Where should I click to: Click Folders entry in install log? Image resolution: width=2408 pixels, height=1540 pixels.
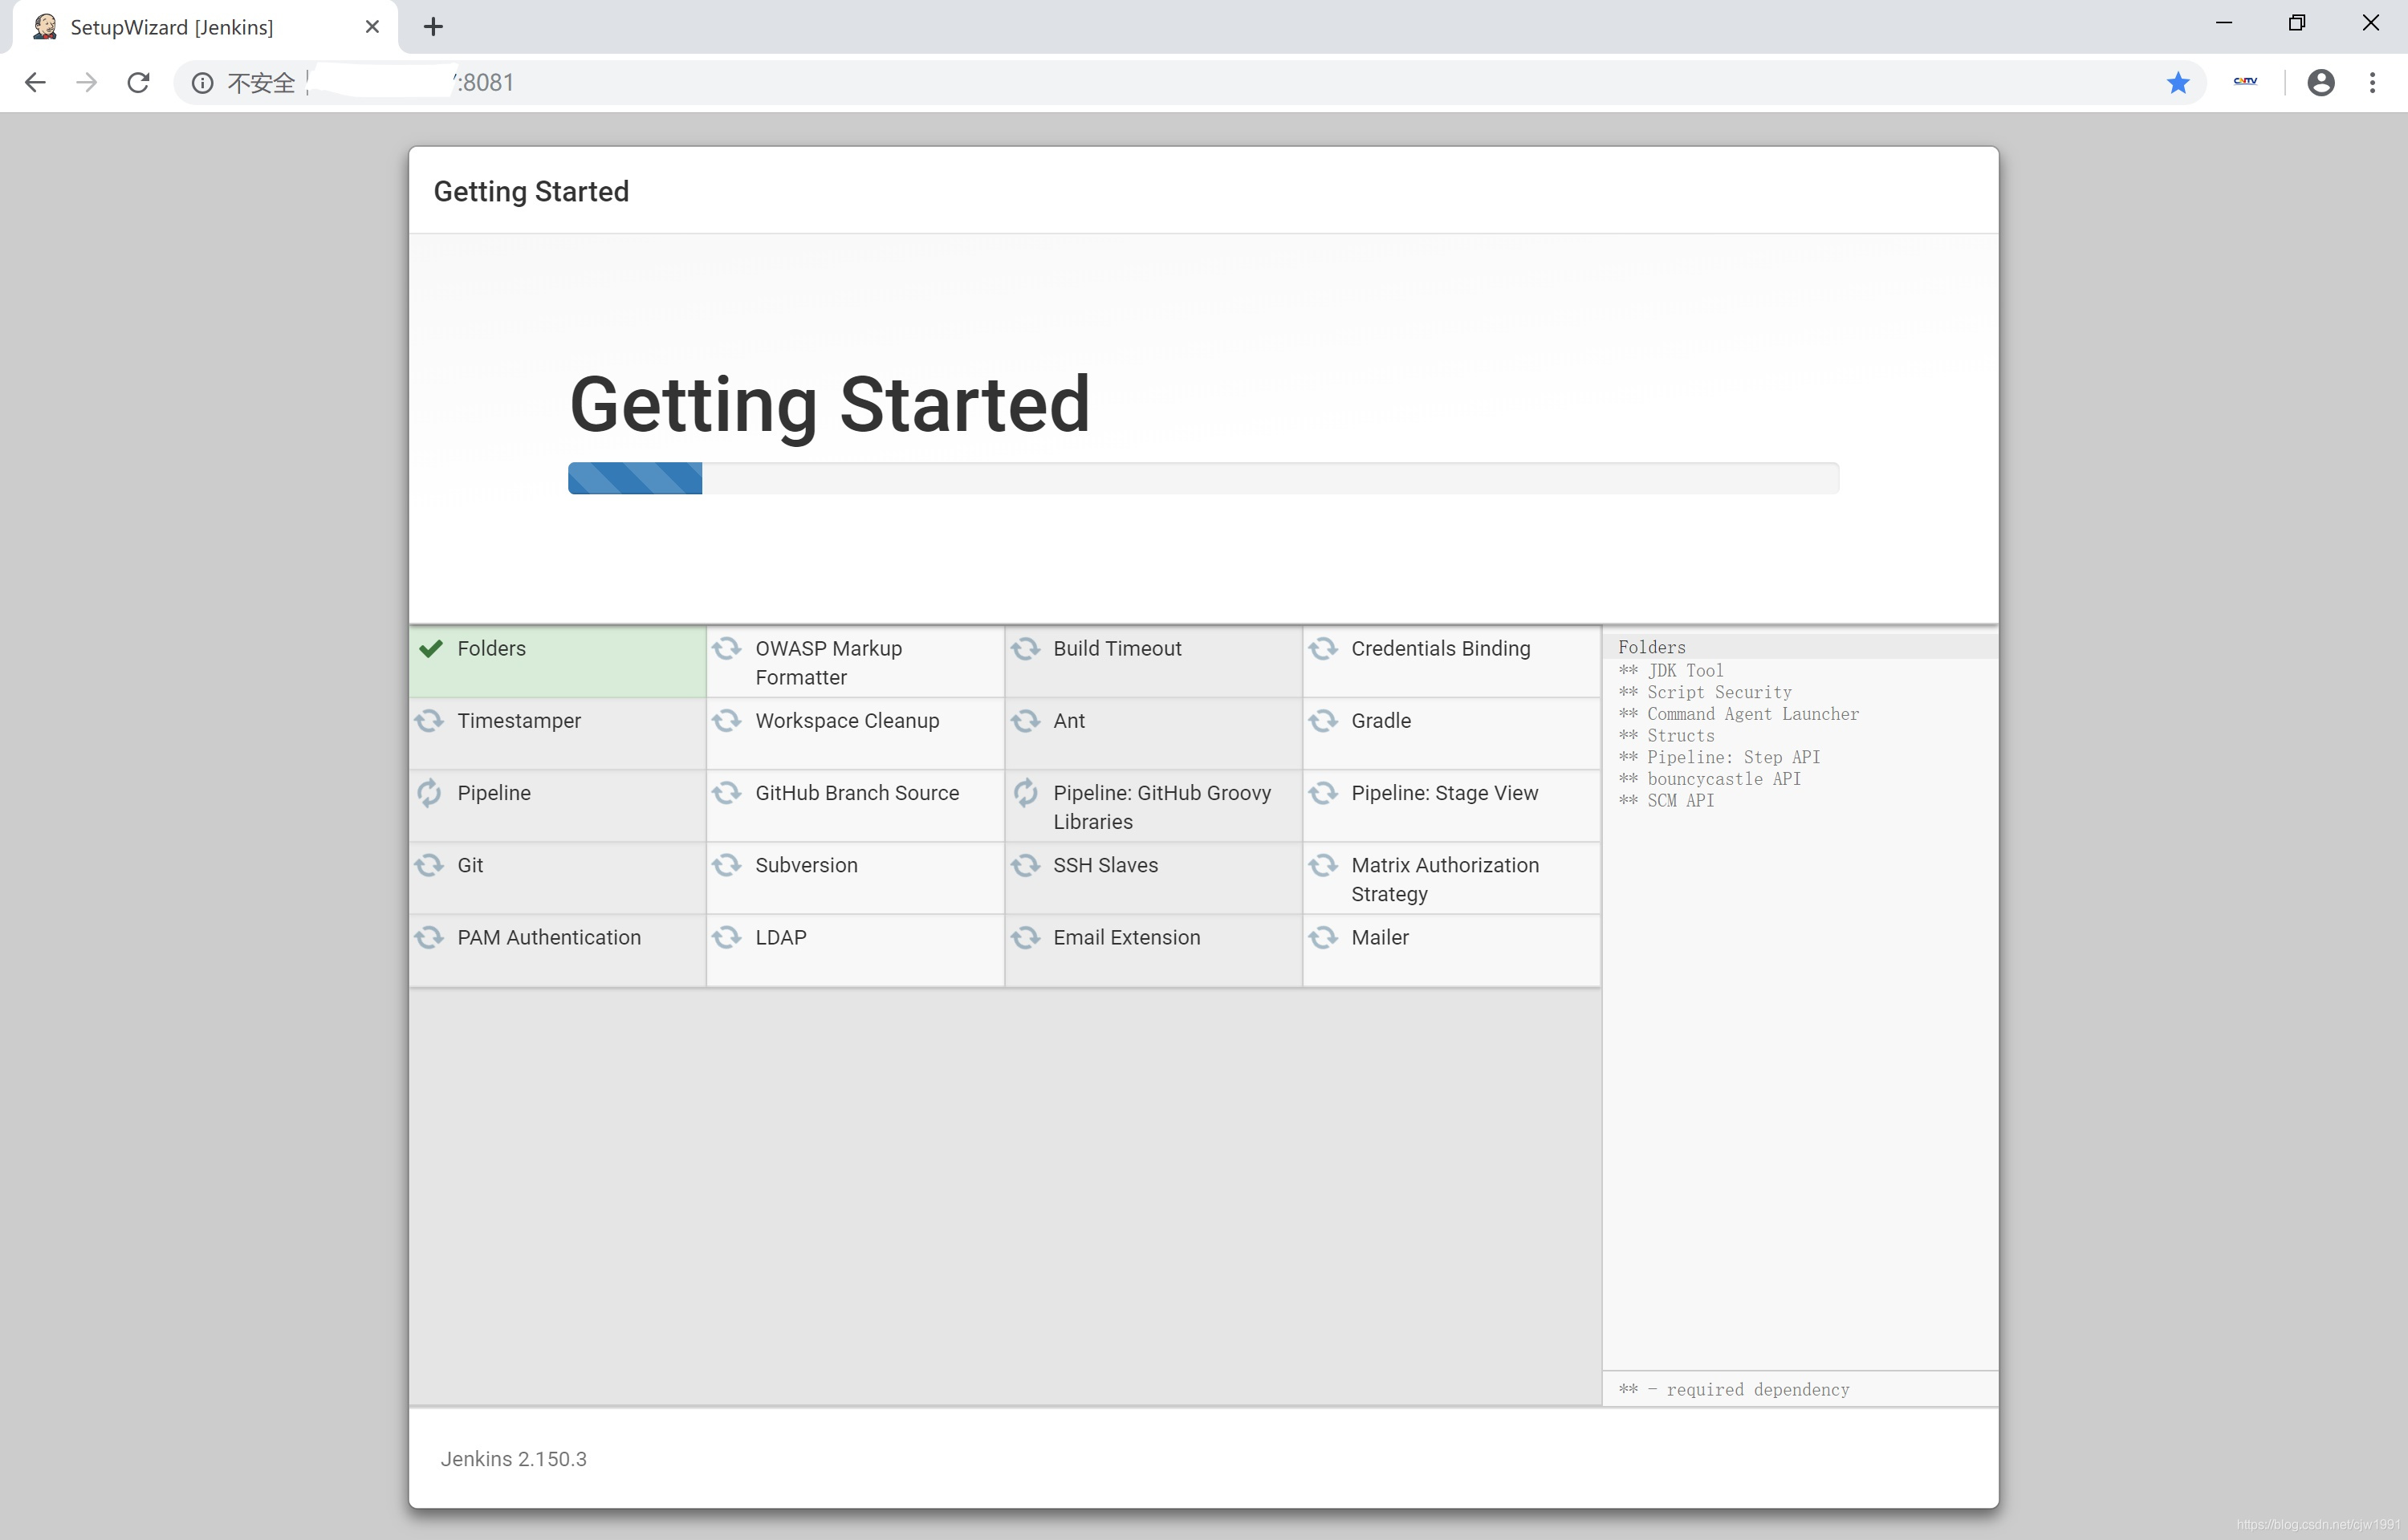coord(1651,647)
